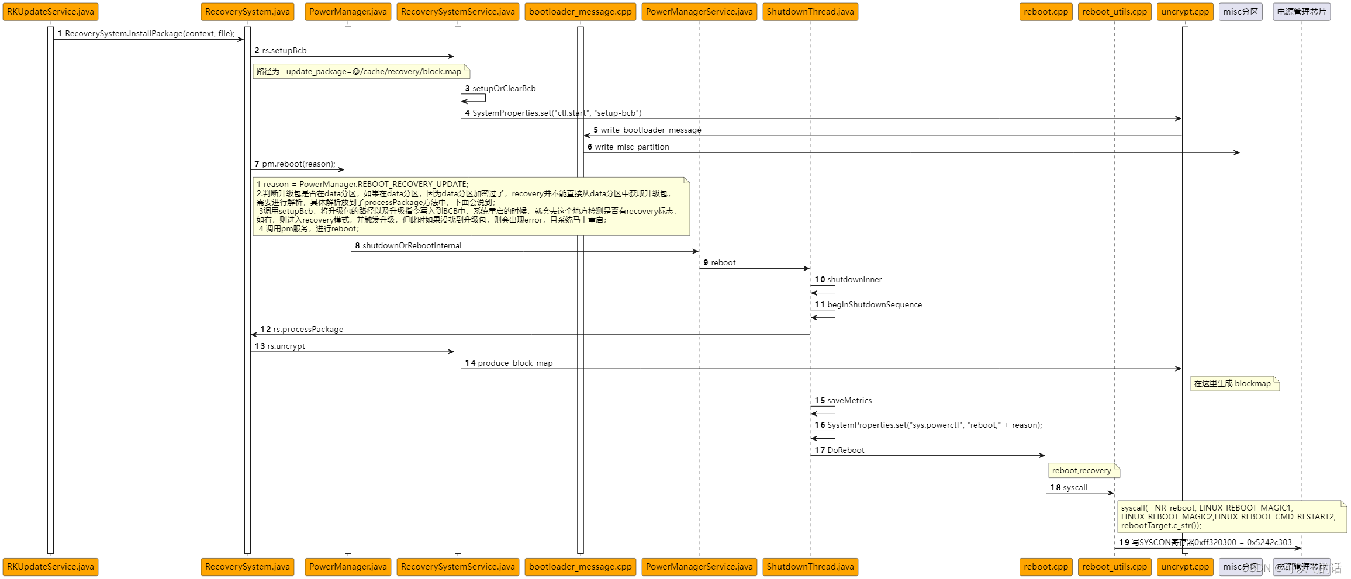Select the message 15 saveMetrics label
The width and height of the screenshot is (1351, 579).
[x=843, y=400]
